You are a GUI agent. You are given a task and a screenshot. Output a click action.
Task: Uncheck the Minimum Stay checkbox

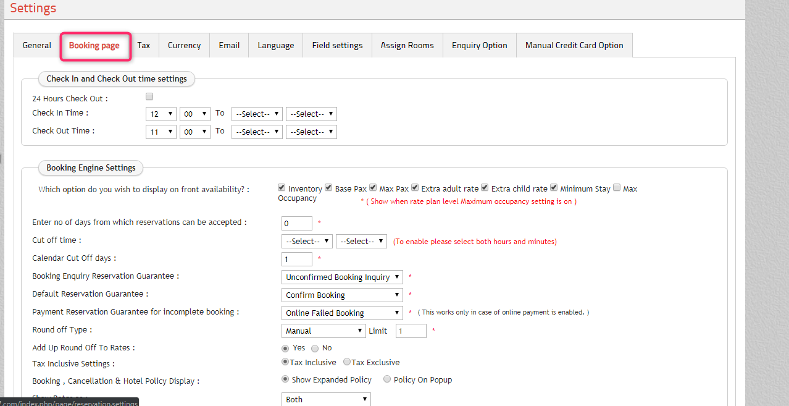[554, 188]
